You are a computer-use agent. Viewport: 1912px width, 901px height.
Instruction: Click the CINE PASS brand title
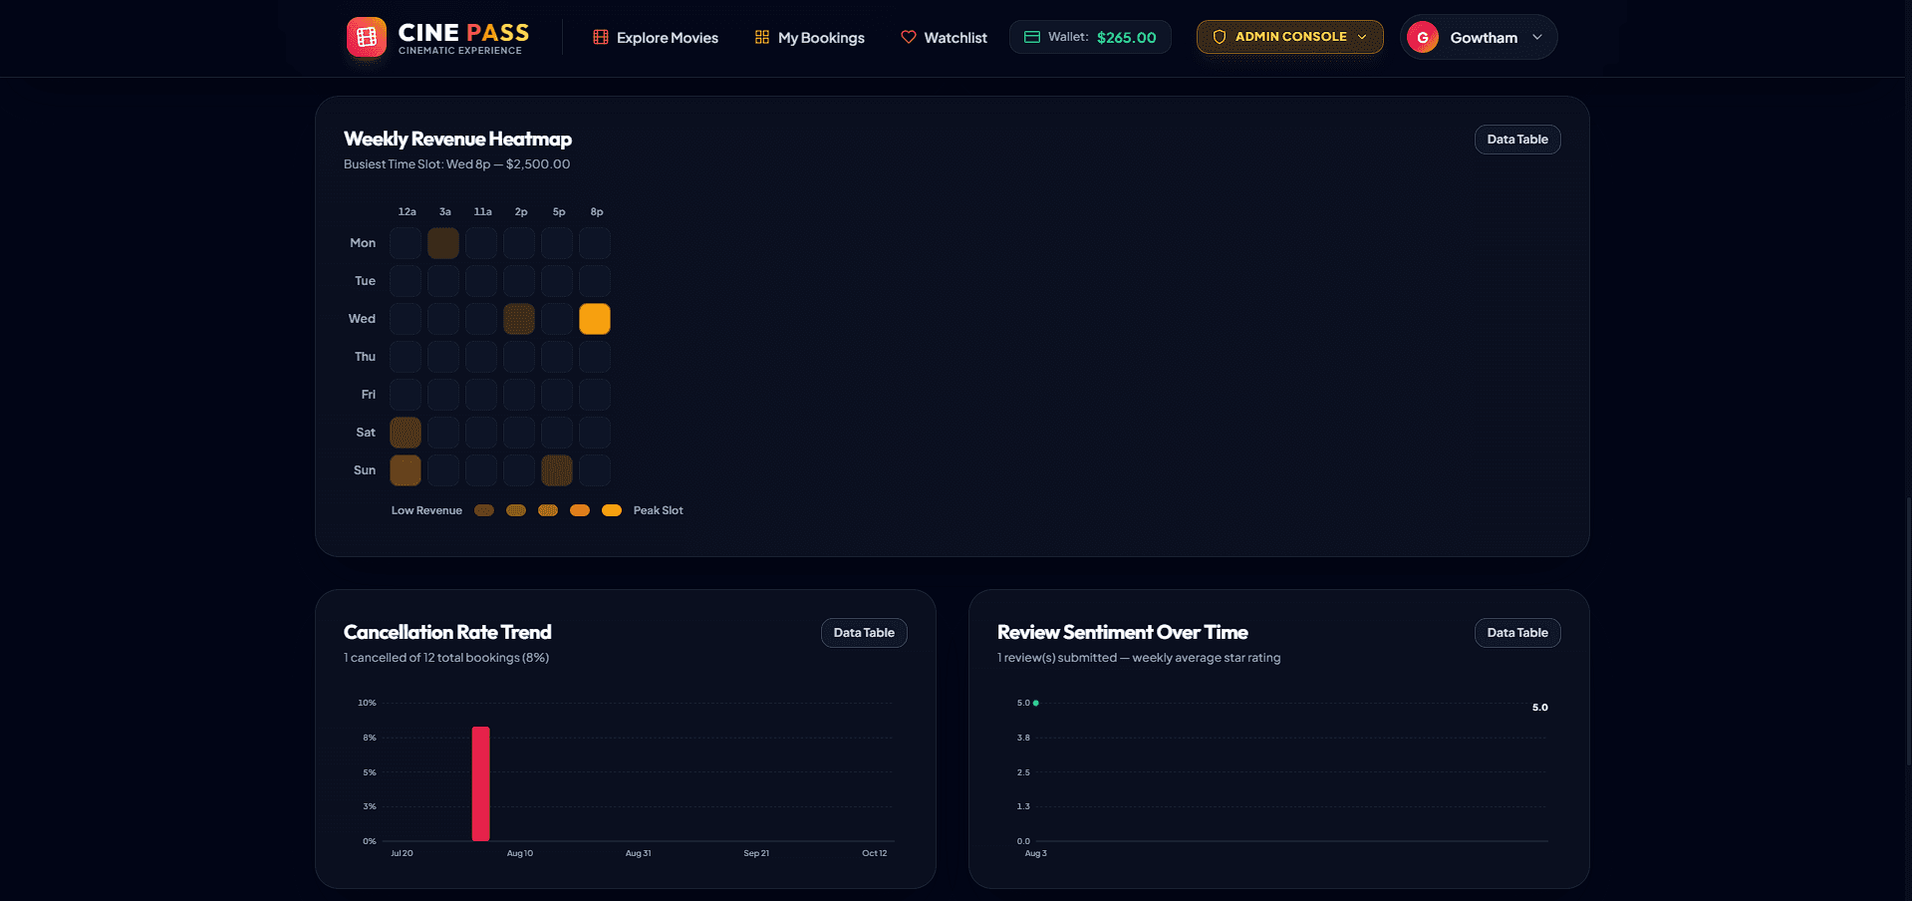[463, 32]
